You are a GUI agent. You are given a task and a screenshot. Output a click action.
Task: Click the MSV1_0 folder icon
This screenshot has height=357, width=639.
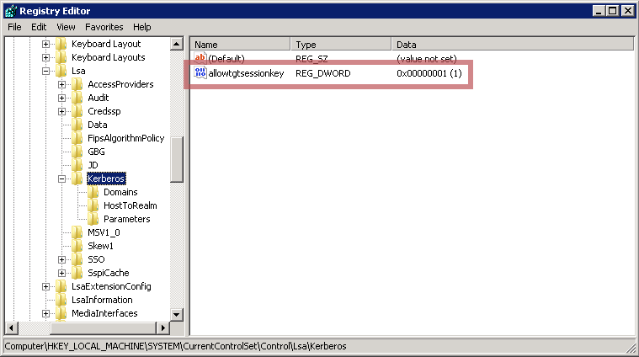77,232
